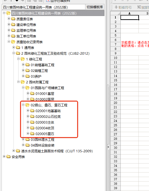This screenshot has height=191, width=149.
Task: Select the 质量责任表 folder icon
Action: pos(13,19)
